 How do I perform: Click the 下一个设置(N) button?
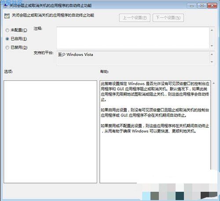click(x=168, y=18)
